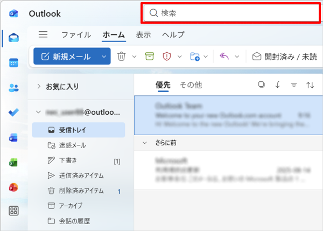Open the 会話の履歴 folder
The height and width of the screenshot is (231, 323).
(79, 221)
